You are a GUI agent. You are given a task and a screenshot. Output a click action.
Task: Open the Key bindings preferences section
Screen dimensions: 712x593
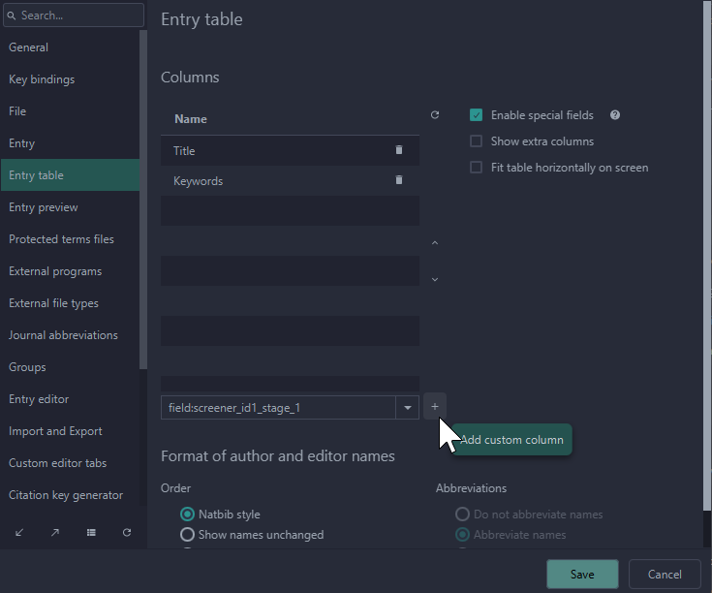point(42,79)
